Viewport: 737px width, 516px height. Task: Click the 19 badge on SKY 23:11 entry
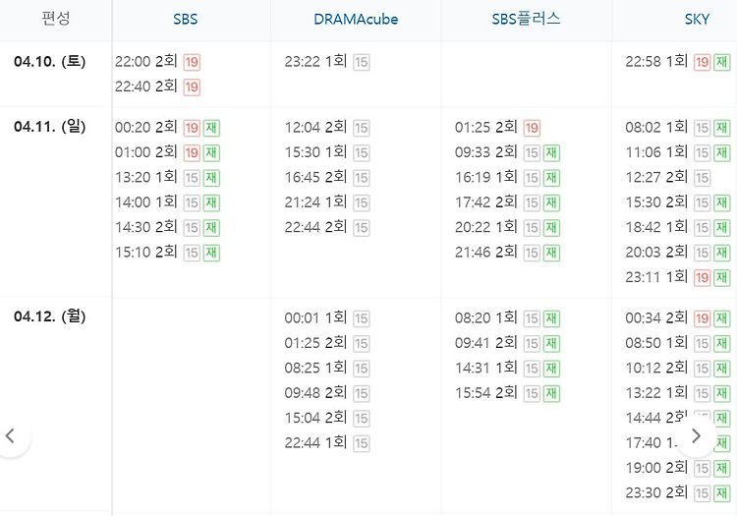(x=703, y=278)
